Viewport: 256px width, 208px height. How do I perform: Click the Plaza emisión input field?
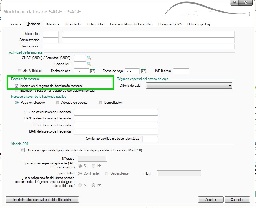(139, 46)
